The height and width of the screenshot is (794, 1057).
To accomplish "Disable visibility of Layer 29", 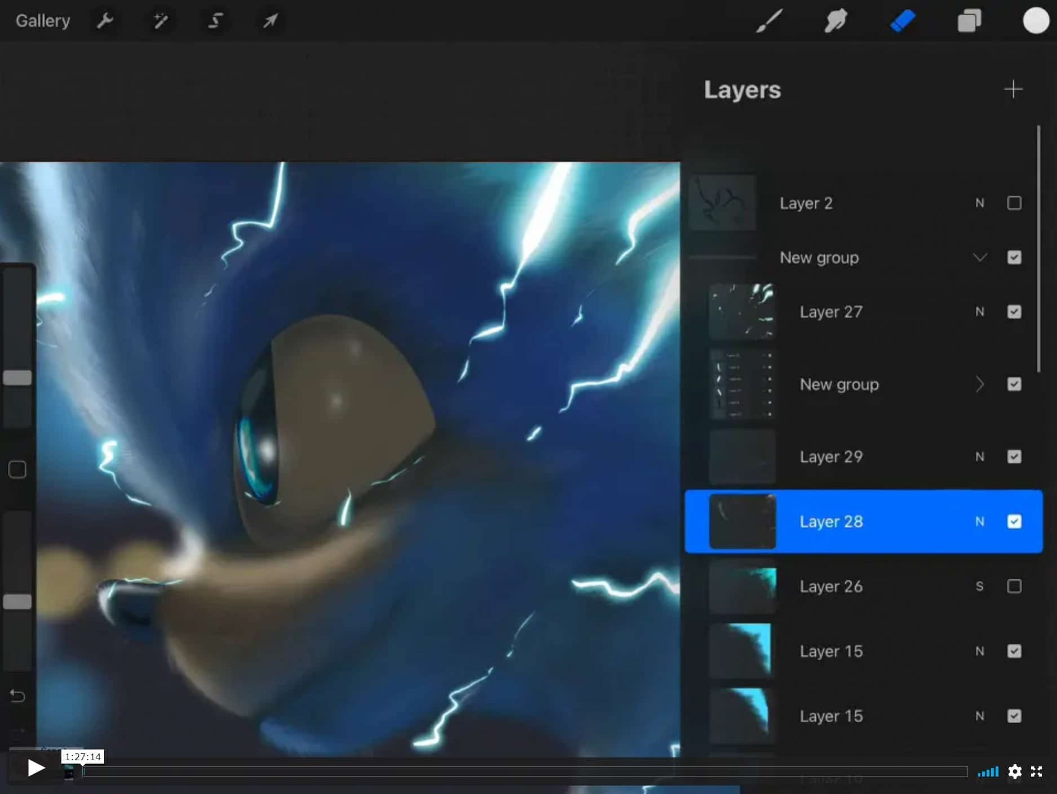I will (1014, 456).
